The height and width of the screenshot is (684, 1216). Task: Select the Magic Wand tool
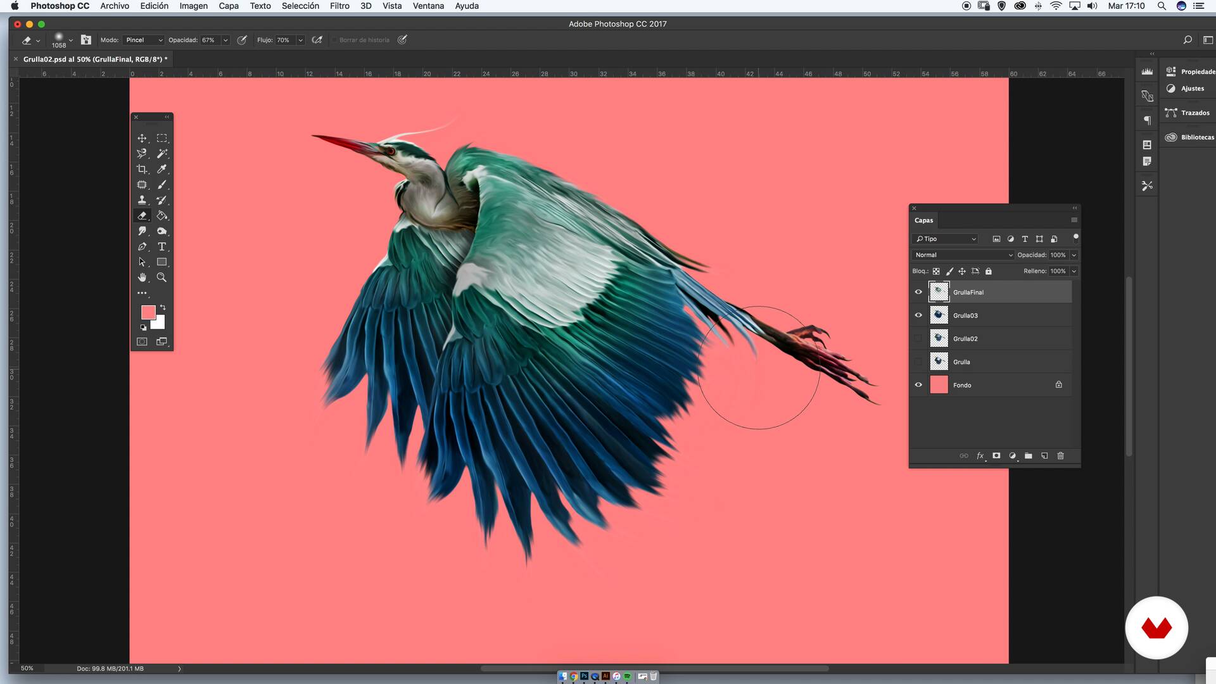tap(162, 153)
